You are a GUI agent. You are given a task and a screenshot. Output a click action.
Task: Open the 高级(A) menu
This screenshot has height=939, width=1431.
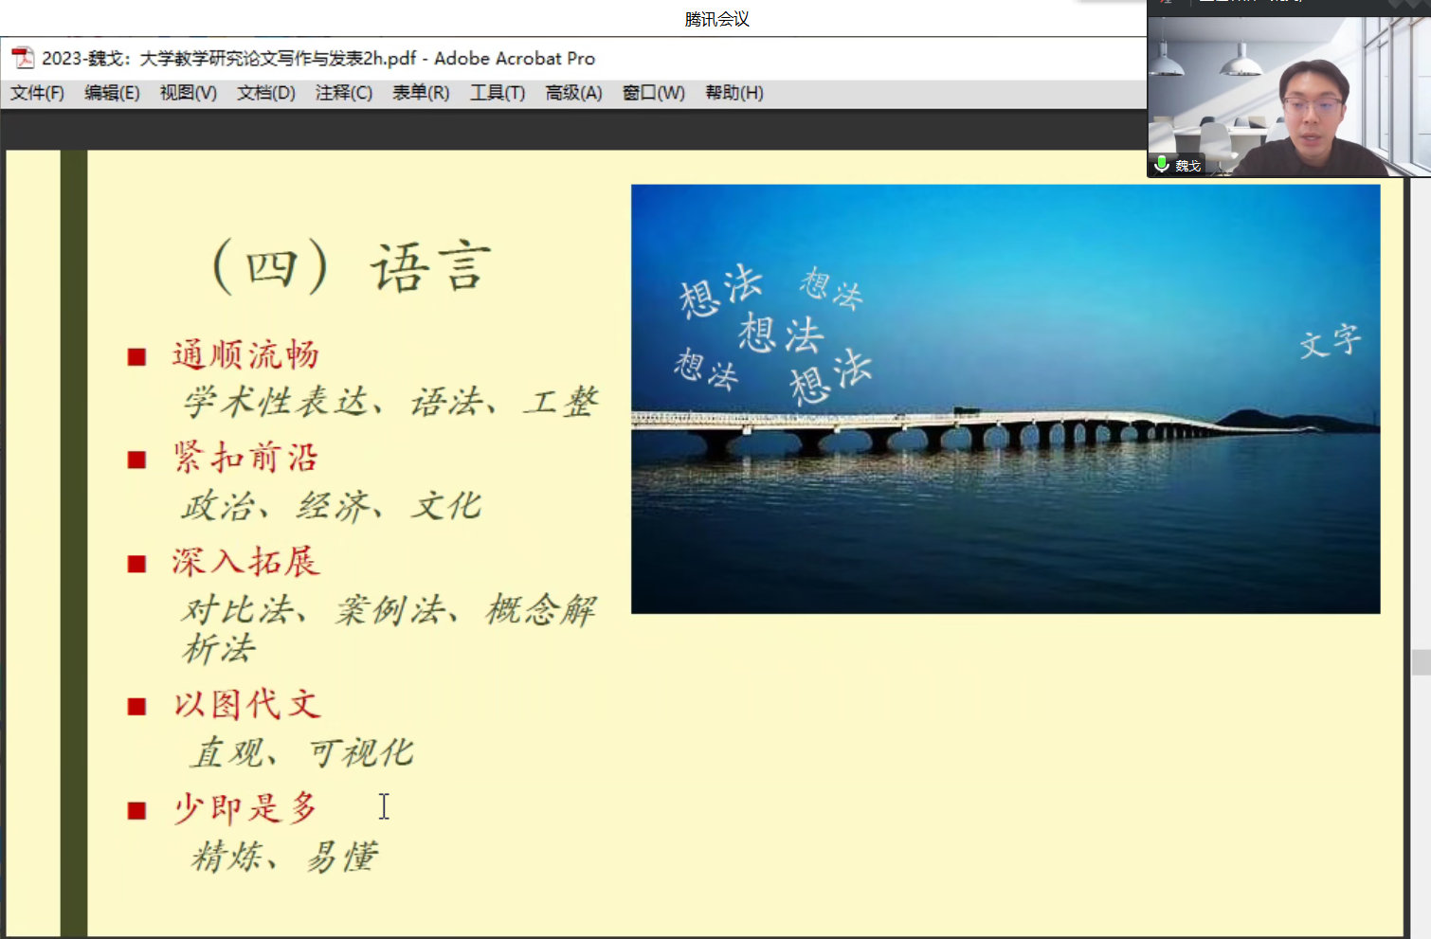pos(573,93)
